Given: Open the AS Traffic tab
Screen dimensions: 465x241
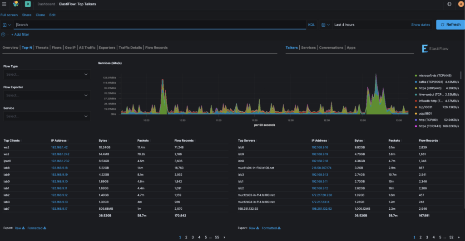Looking at the screenshot, I should point(87,48).
